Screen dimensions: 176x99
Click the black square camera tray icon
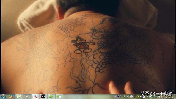[134, 97]
